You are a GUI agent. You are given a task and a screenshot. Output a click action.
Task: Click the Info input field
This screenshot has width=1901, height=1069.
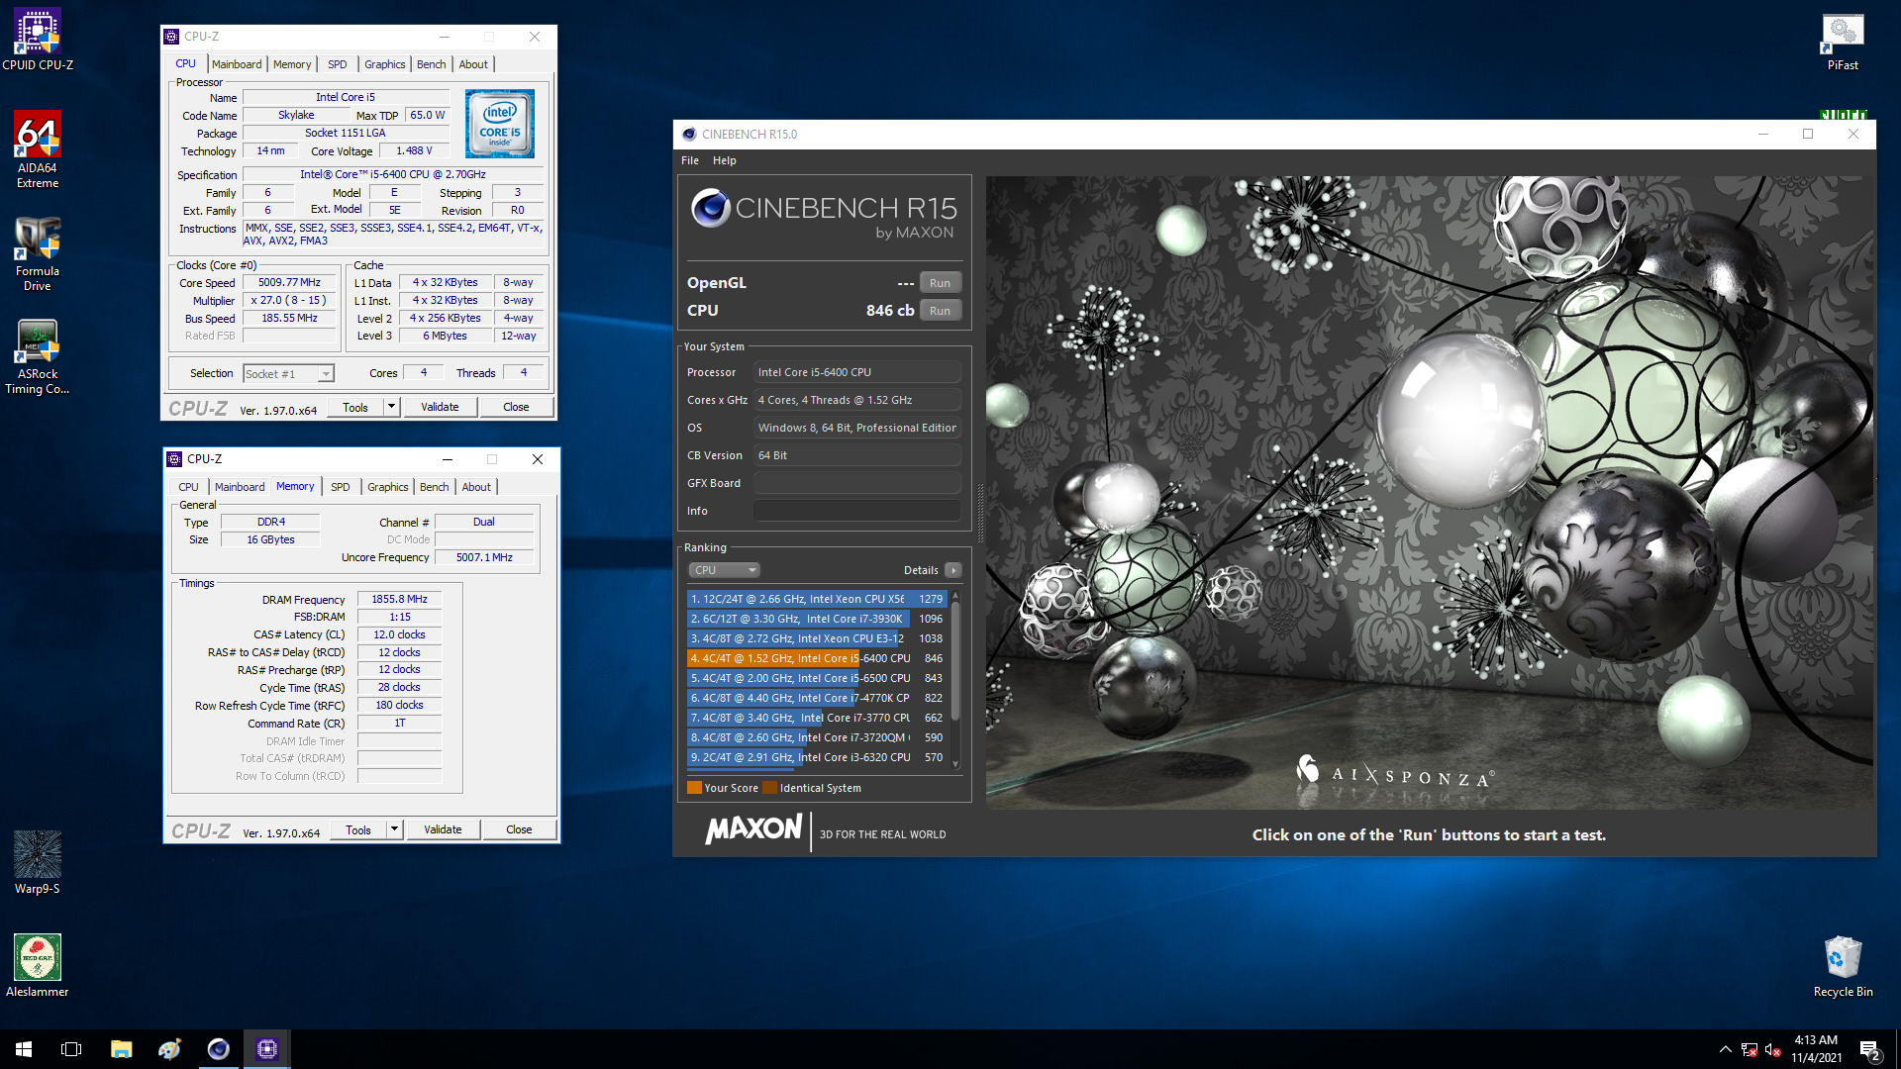[857, 511]
